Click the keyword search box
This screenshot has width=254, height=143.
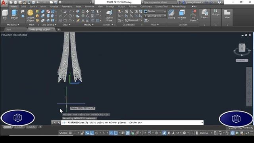tap(160, 2)
